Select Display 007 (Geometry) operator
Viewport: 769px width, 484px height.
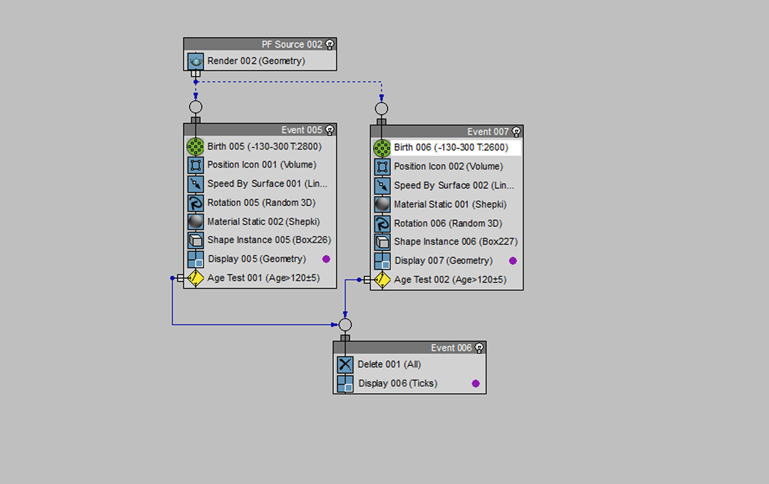pyautogui.click(x=447, y=261)
